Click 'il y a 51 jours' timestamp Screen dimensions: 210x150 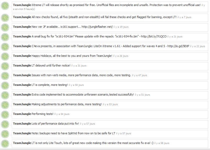coord(142,95)
